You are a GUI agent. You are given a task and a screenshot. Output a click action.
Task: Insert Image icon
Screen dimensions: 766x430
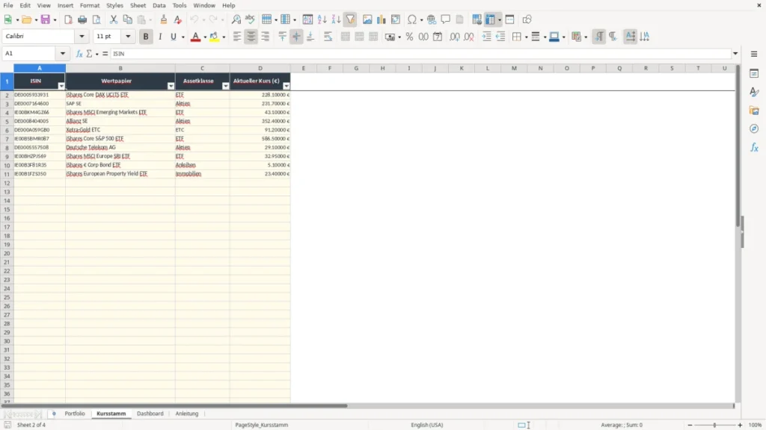(367, 19)
